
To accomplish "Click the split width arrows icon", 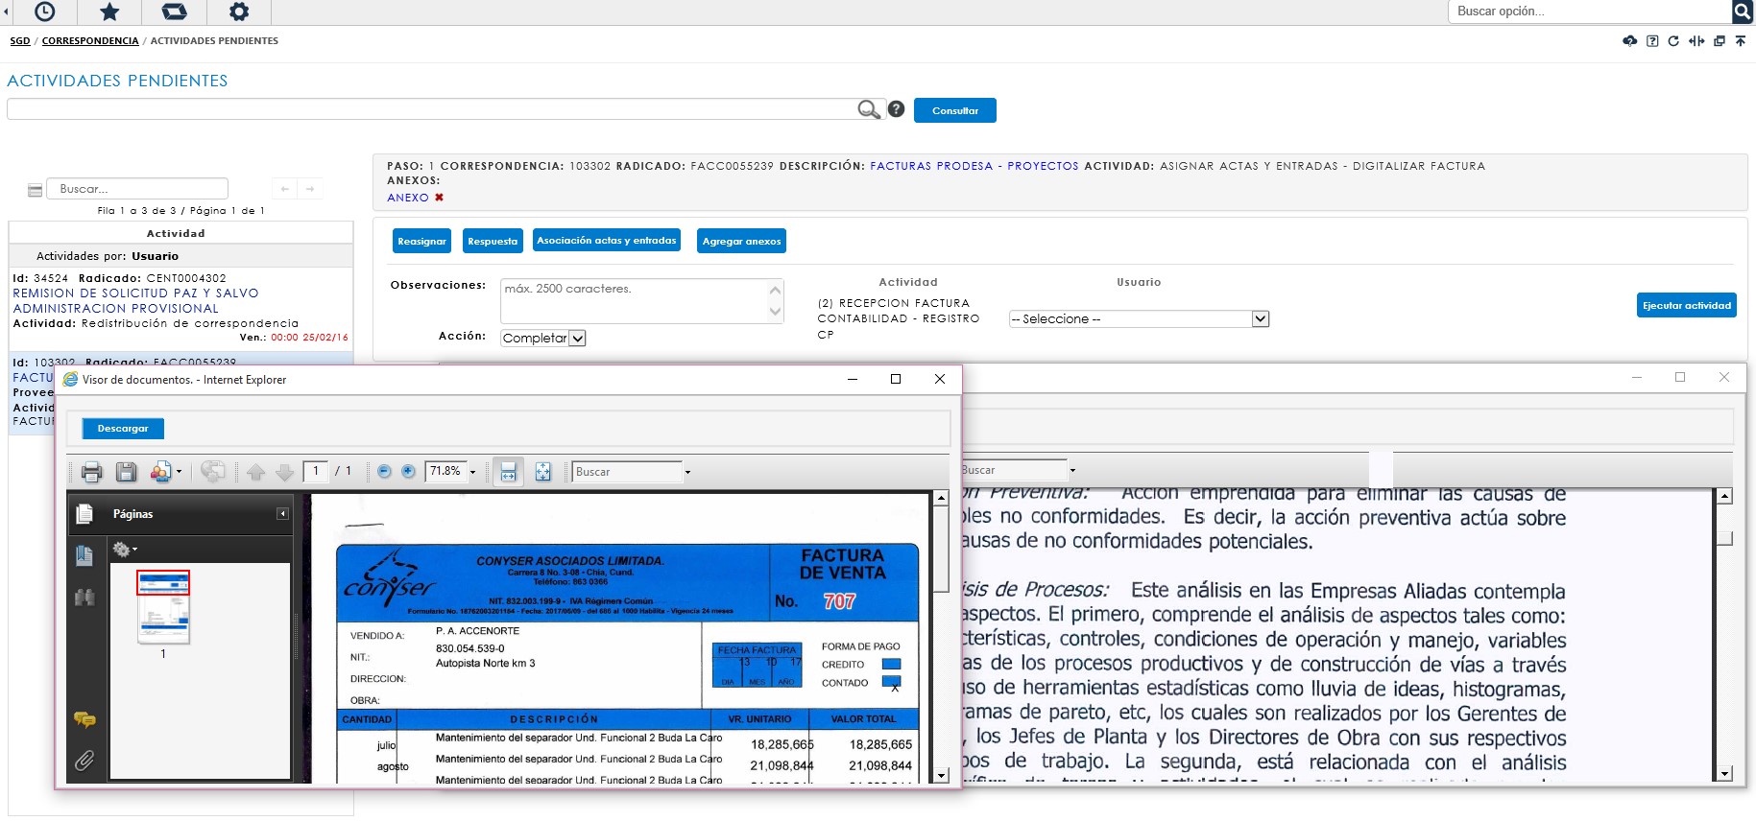I will click(1696, 41).
